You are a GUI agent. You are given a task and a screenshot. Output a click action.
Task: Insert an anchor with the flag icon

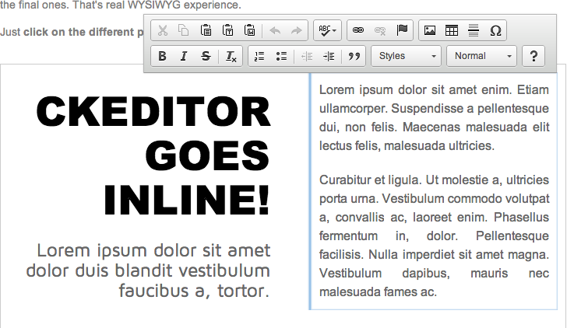[x=402, y=30]
